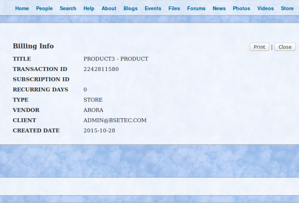Viewport: 299px width, 203px height.
Task: Open the About page
Action: (109, 9)
